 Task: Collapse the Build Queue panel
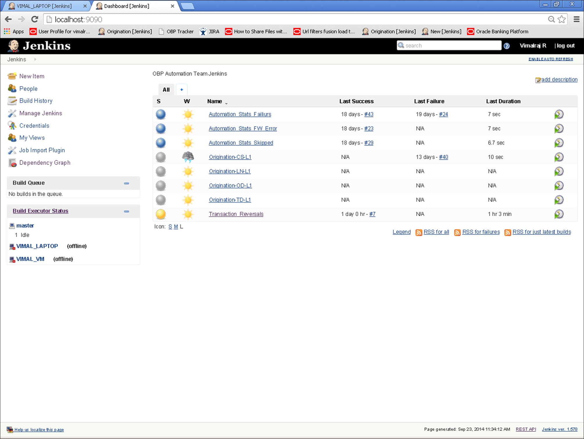(x=127, y=183)
